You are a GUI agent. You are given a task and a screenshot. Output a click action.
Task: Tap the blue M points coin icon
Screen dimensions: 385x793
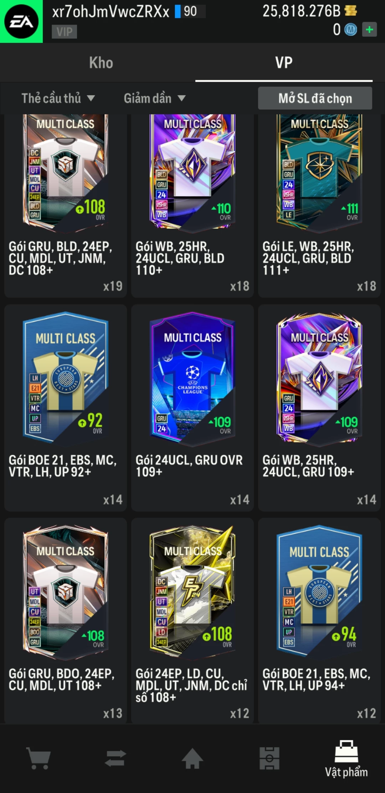point(350,30)
